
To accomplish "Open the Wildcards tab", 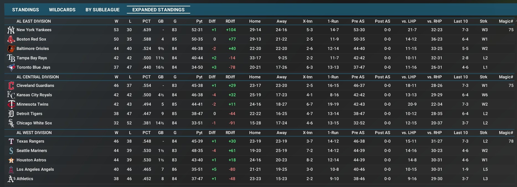I will tap(62, 10).
